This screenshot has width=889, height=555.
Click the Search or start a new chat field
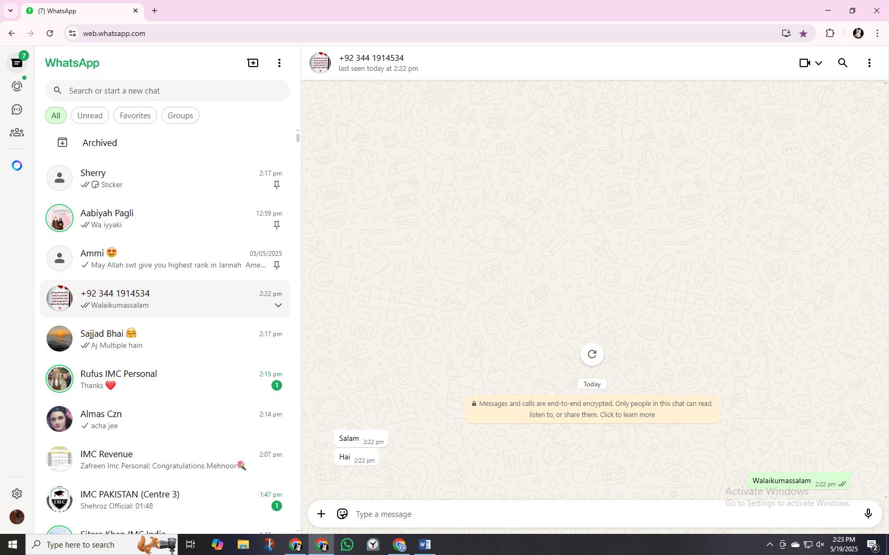(x=167, y=90)
